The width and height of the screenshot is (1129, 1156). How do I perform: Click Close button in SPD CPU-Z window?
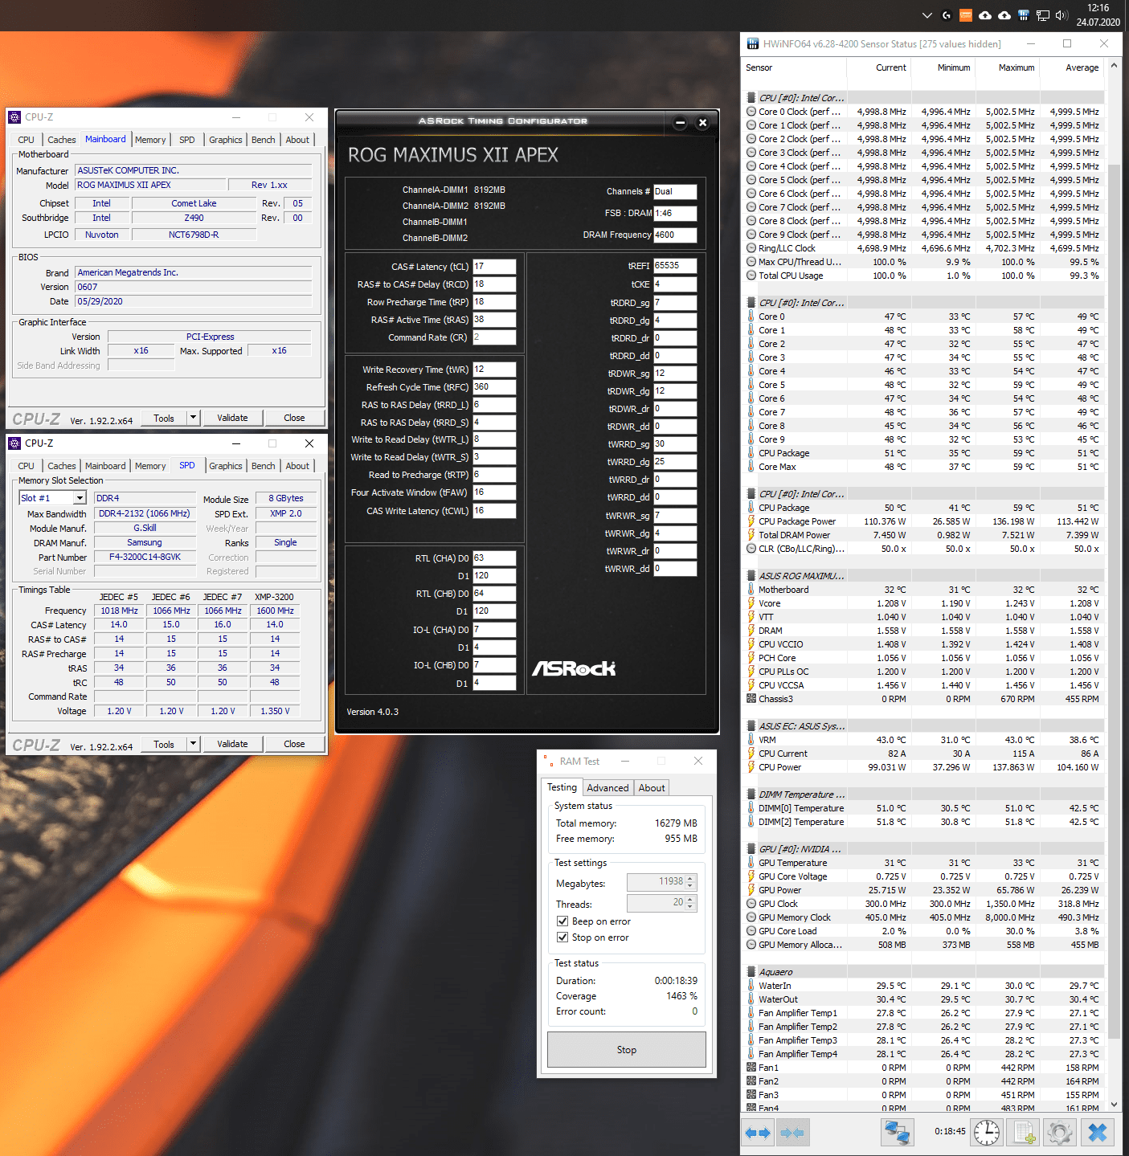(294, 744)
